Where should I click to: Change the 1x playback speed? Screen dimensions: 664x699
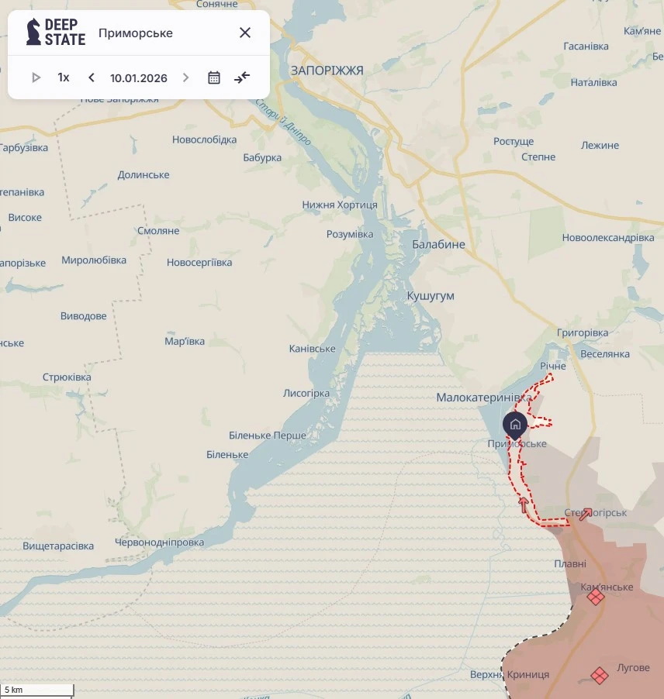[x=64, y=77]
